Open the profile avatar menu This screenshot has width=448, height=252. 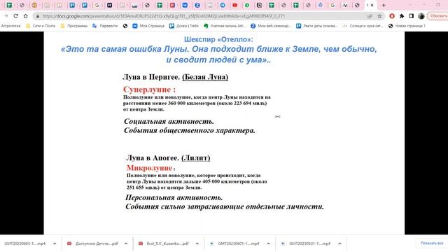click(421, 16)
